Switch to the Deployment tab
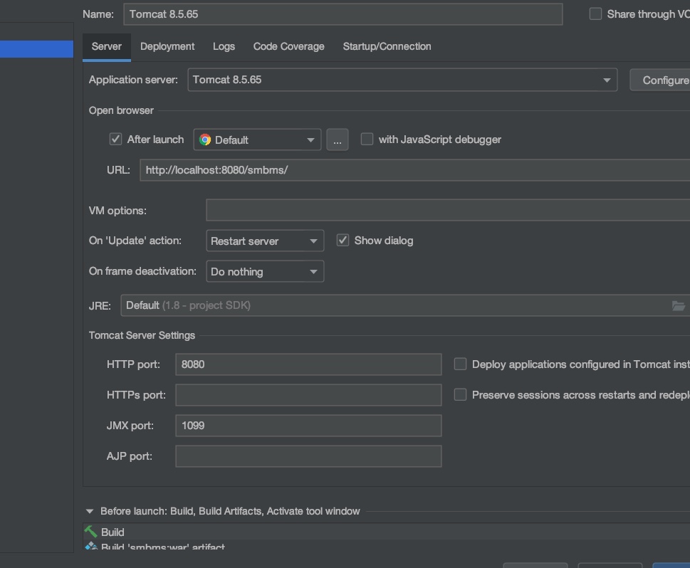Image resolution: width=690 pixels, height=568 pixels. 167,46
